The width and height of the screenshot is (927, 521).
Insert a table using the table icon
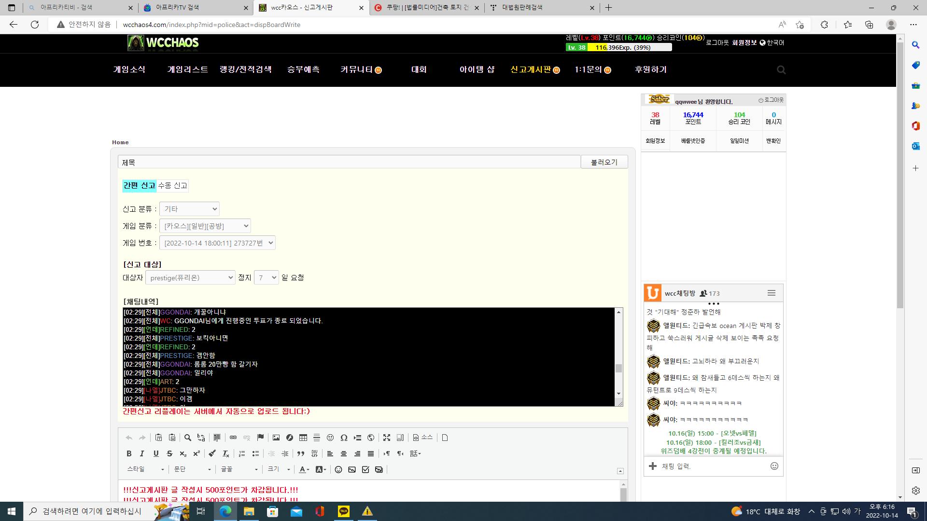(x=303, y=438)
